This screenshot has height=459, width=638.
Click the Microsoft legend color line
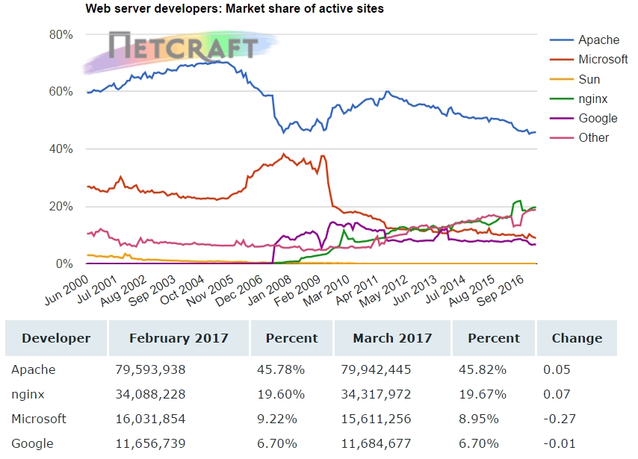pos(562,60)
